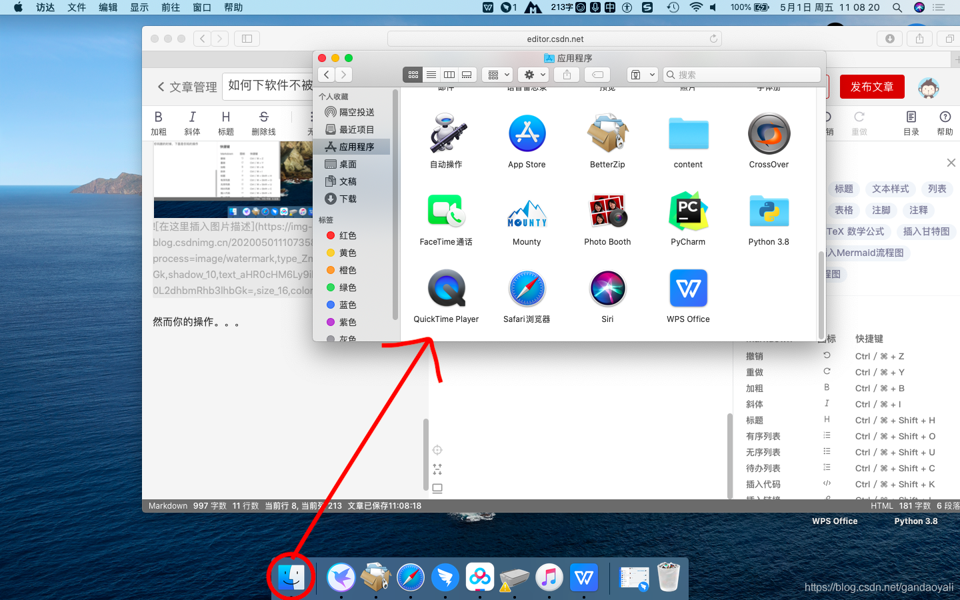Select 下载 in Finder sidebar
960x600 pixels.
(x=353, y=199)
